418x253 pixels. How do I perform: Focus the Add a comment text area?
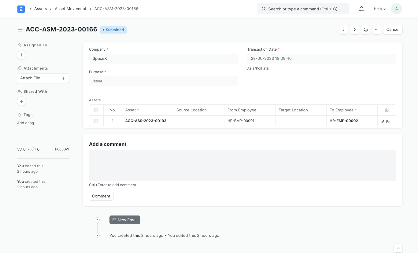point(242,165)
